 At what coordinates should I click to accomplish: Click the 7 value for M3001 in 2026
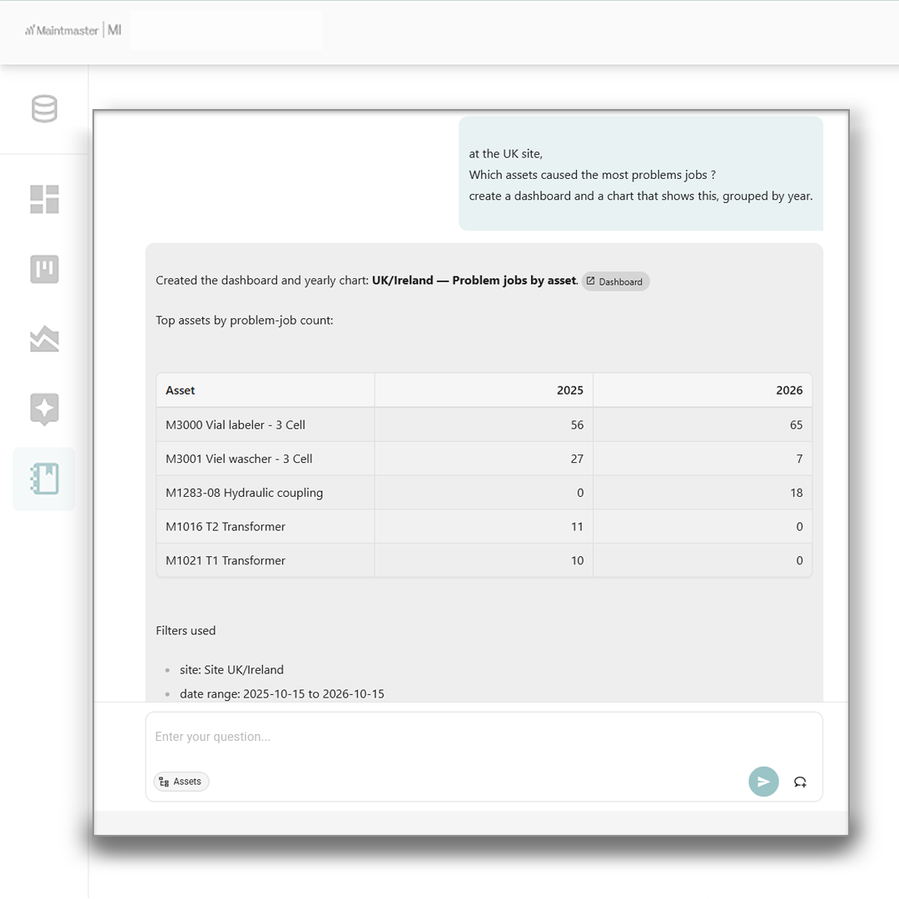coord(799,459)
